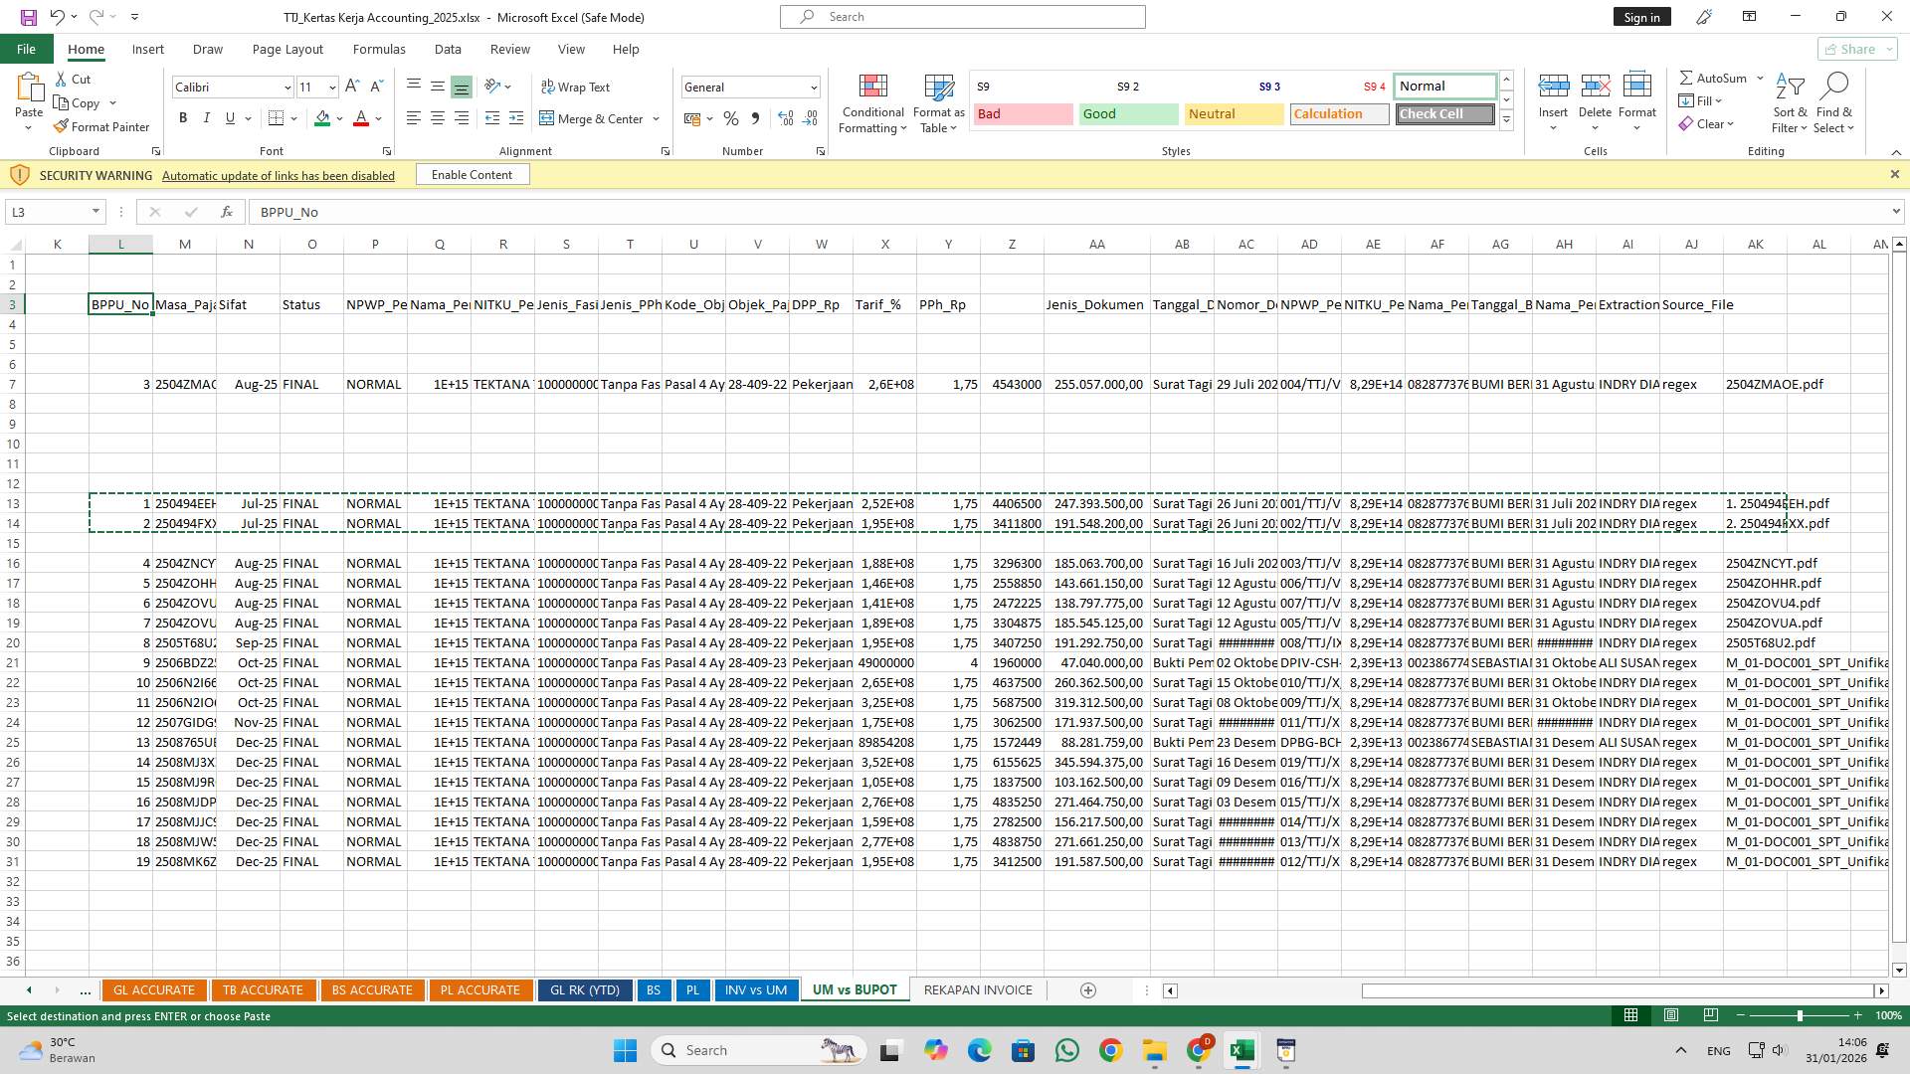Screen dimensions: 1910x1074
Task: Toggle bold formatting
Action: click(x=183, y=117)
